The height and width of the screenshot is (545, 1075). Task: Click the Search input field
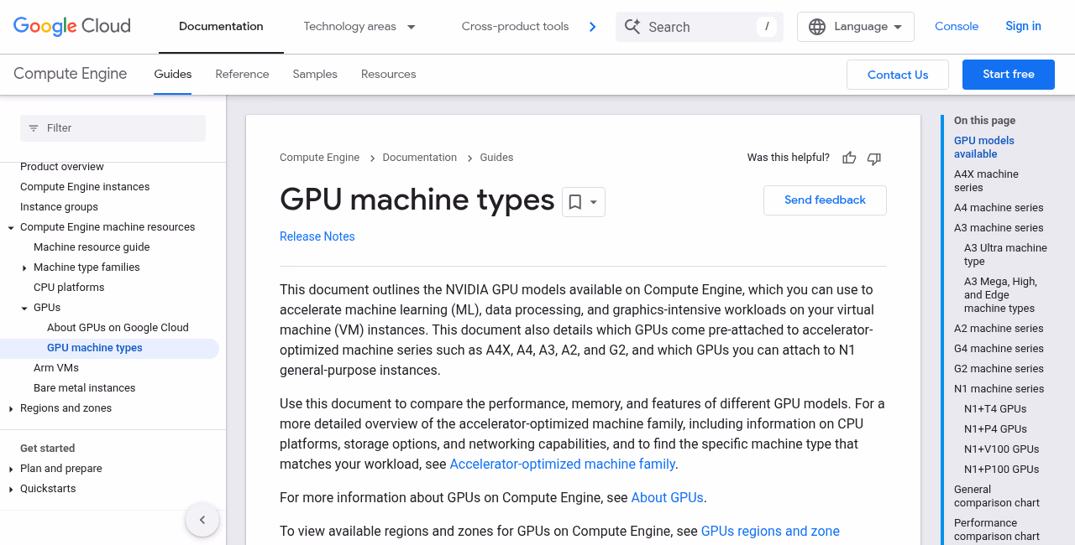(x=700, y=27)
